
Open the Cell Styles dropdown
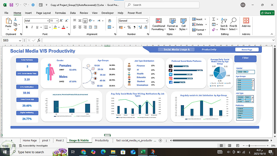tap(183, 24)
